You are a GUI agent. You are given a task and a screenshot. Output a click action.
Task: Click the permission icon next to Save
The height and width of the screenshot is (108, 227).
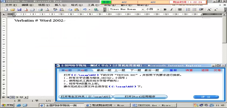point(26,10)
